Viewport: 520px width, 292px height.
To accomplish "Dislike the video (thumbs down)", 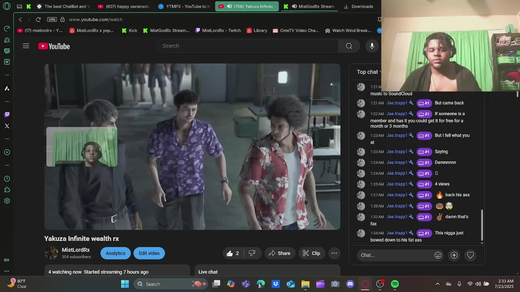I will (252, 253).
